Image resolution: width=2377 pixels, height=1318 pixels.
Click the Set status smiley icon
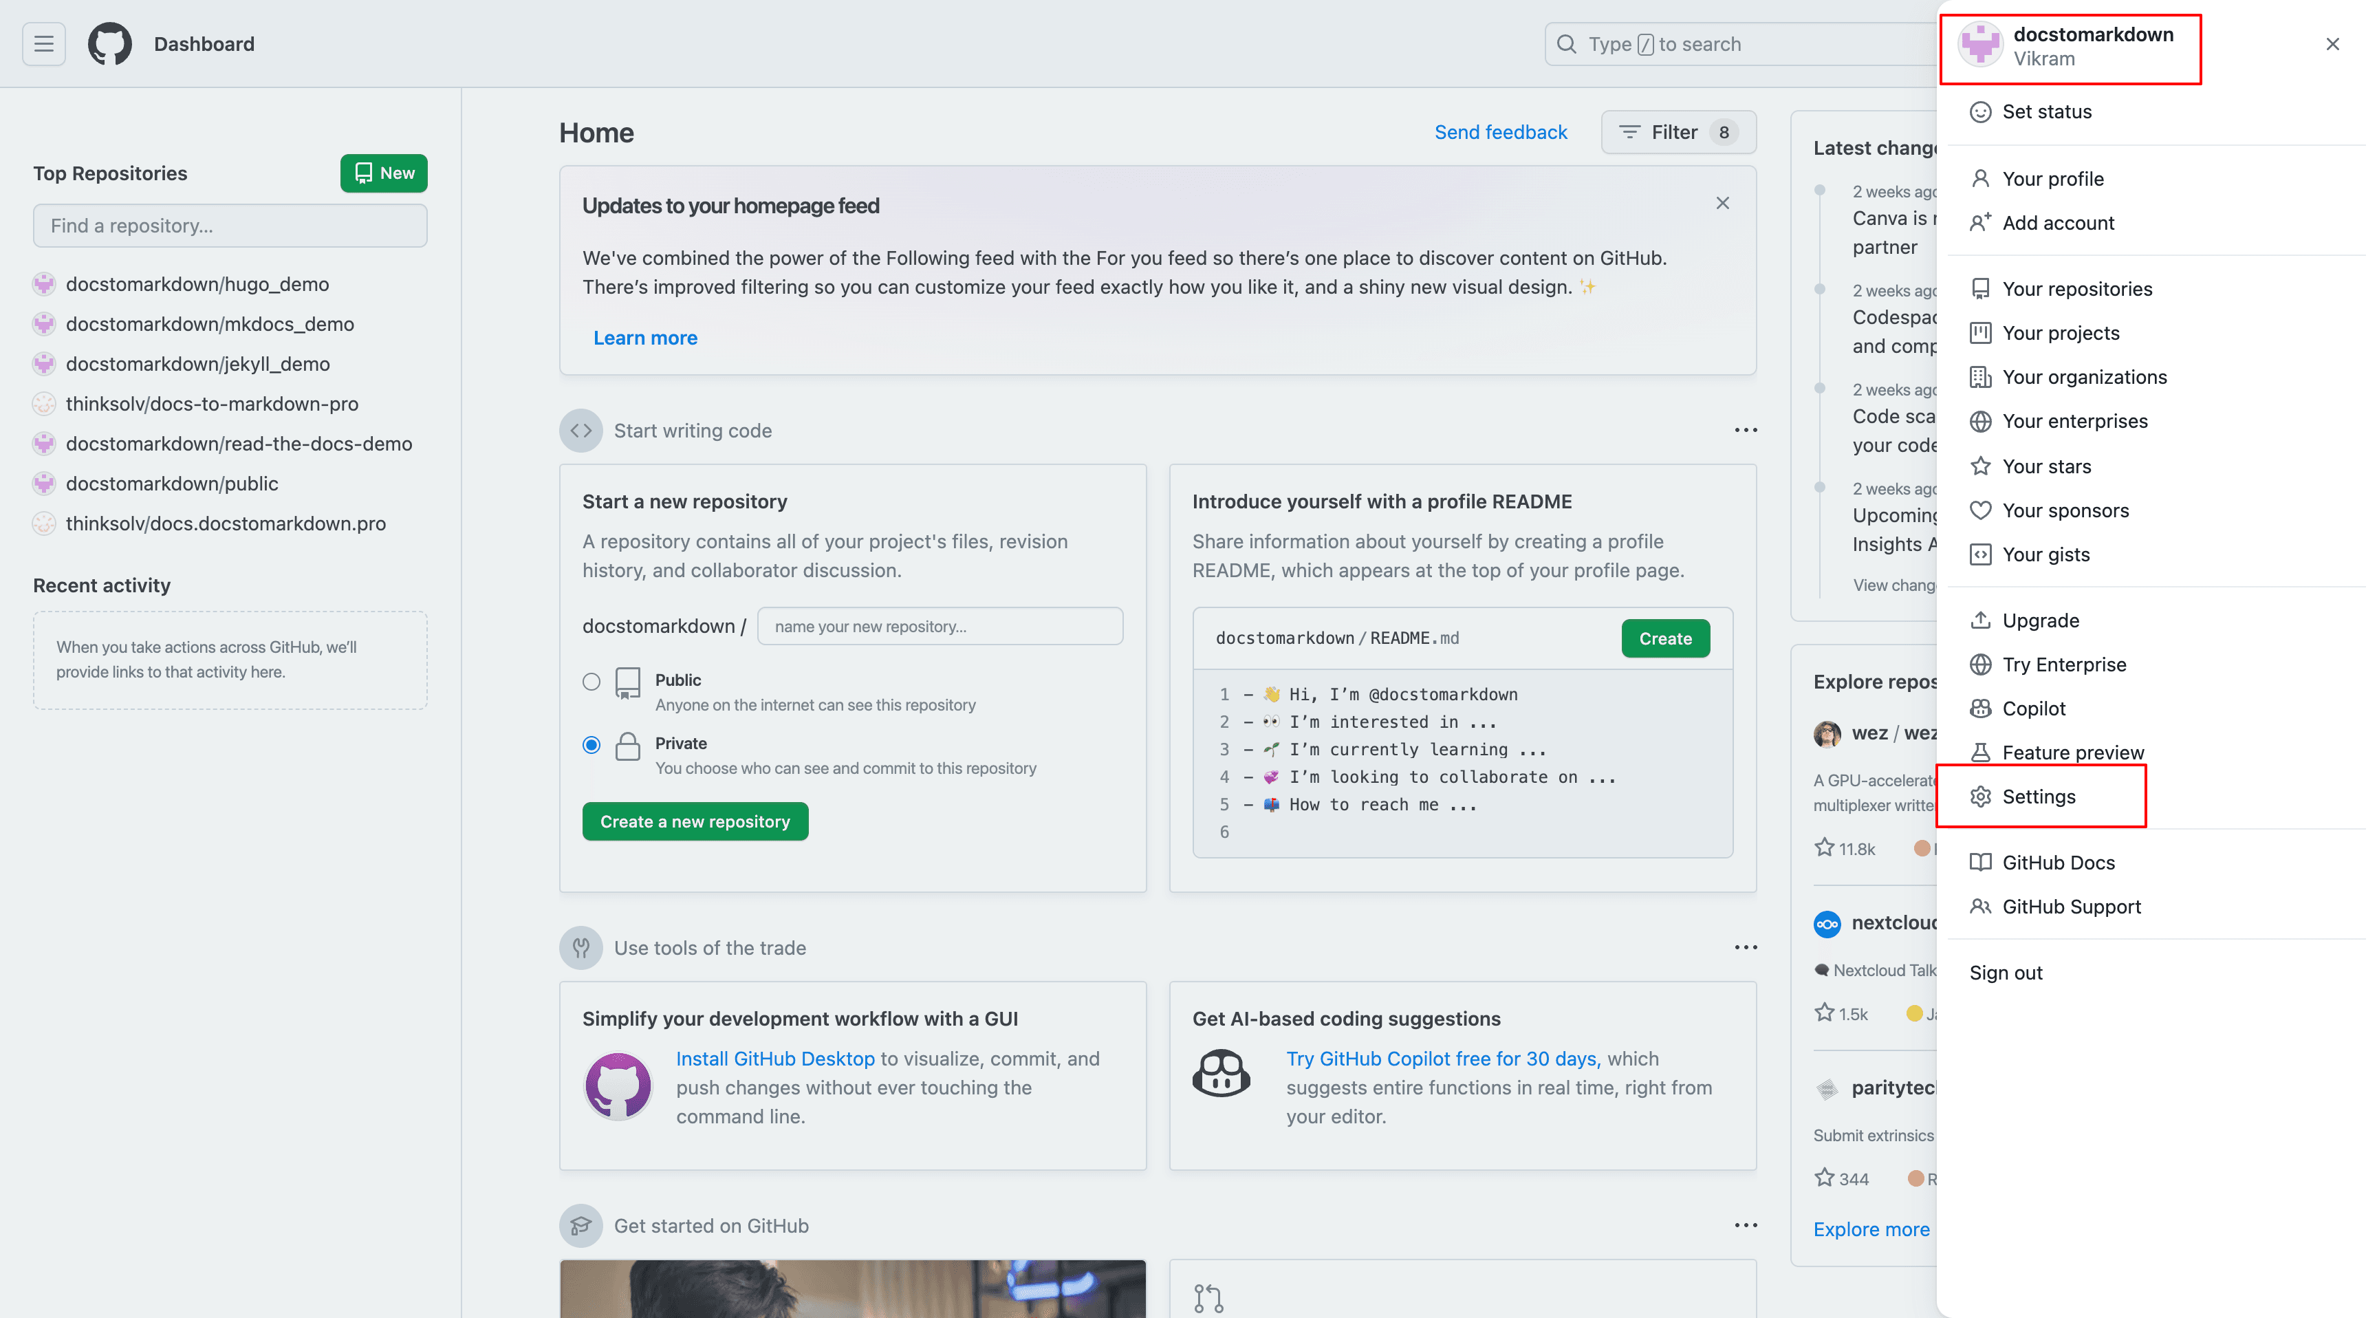point(1979,111)
